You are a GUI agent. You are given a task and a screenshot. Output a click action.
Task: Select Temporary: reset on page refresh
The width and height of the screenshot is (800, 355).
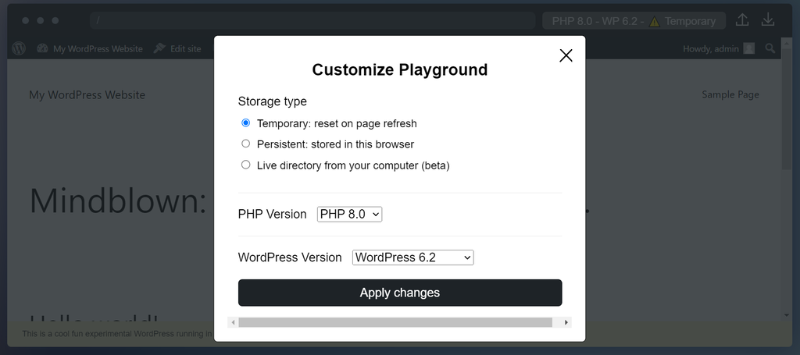pos(246,123)
